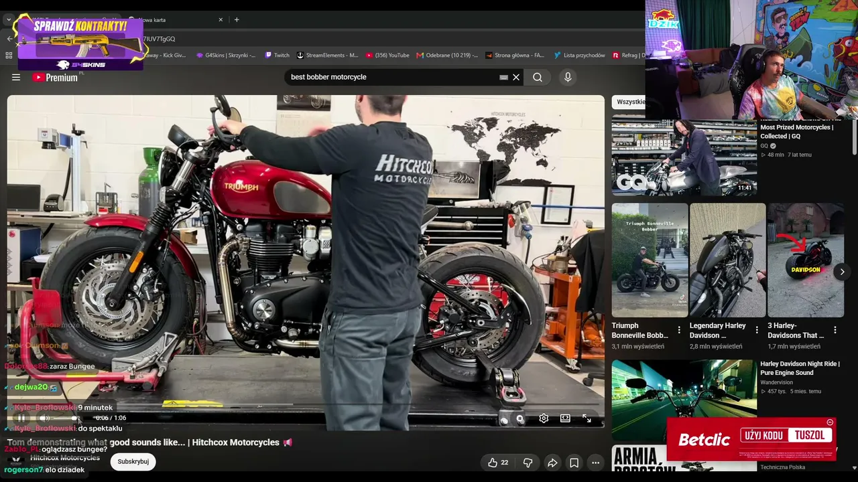Image resolution: width=858 pixels, height=482 pixels.
Task: Click the Betclic 'UŻYJ KODU TUSZOL' banner
Action: (751, 439)
